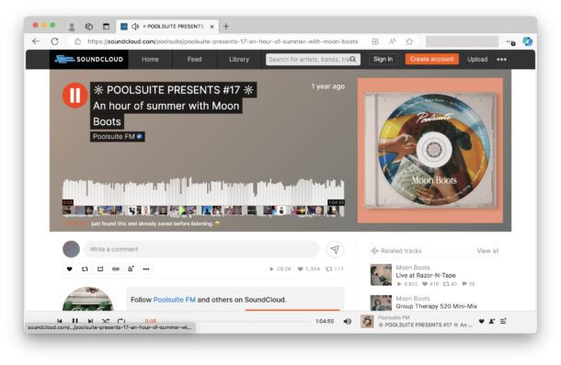This screenshot has height=365, width=561.
Task: Open the tab actions menu icon
Action: tap(106, 27)
